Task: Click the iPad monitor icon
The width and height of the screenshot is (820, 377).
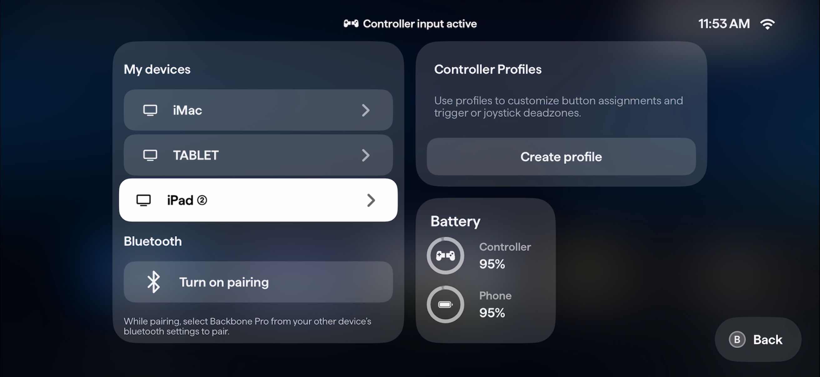Action: (144, 200)
